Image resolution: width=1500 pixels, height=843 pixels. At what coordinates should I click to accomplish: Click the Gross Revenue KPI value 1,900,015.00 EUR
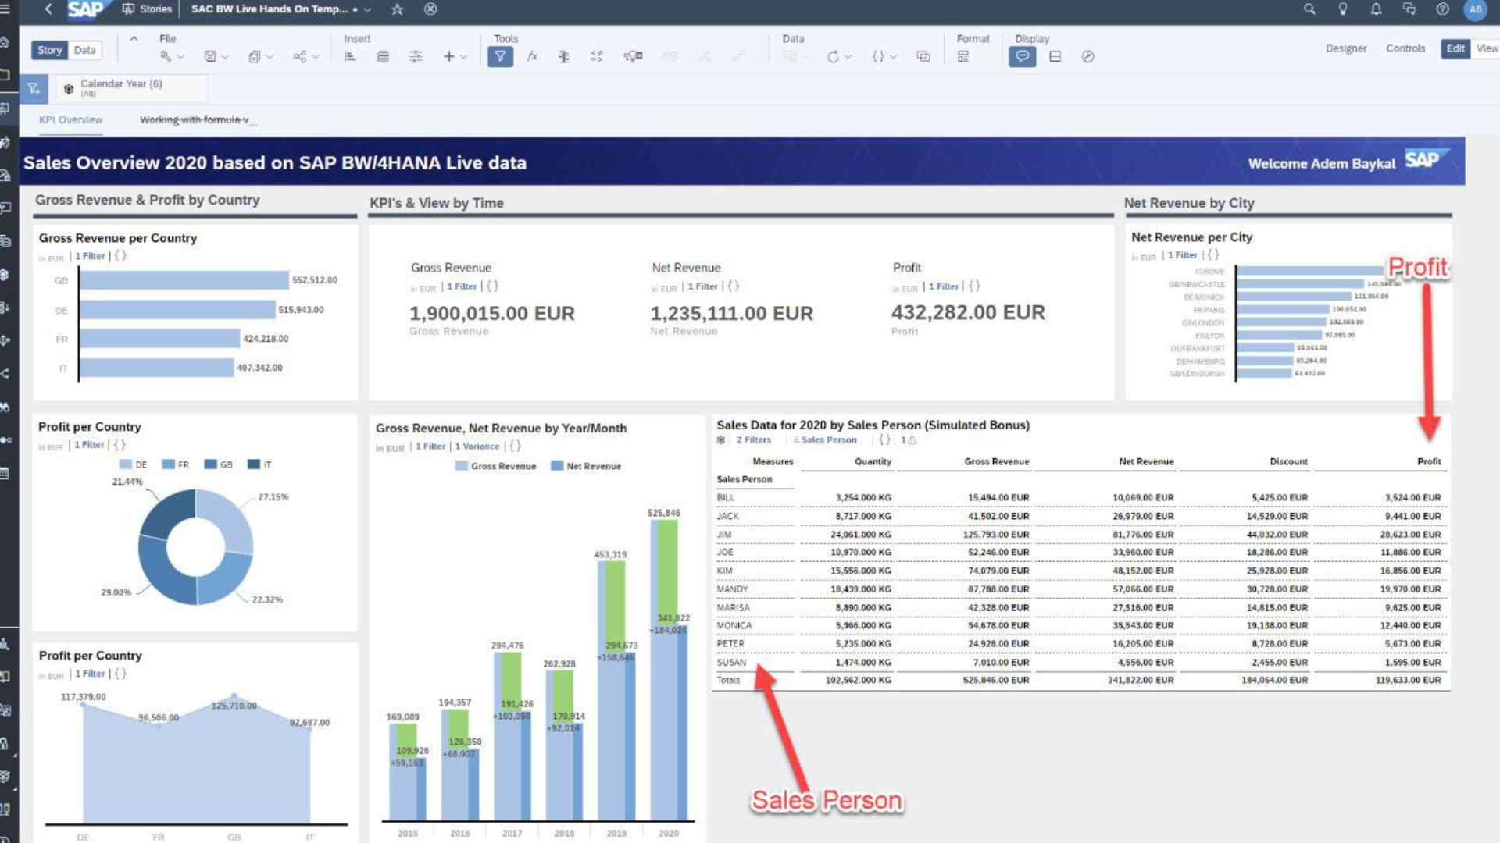492,313
